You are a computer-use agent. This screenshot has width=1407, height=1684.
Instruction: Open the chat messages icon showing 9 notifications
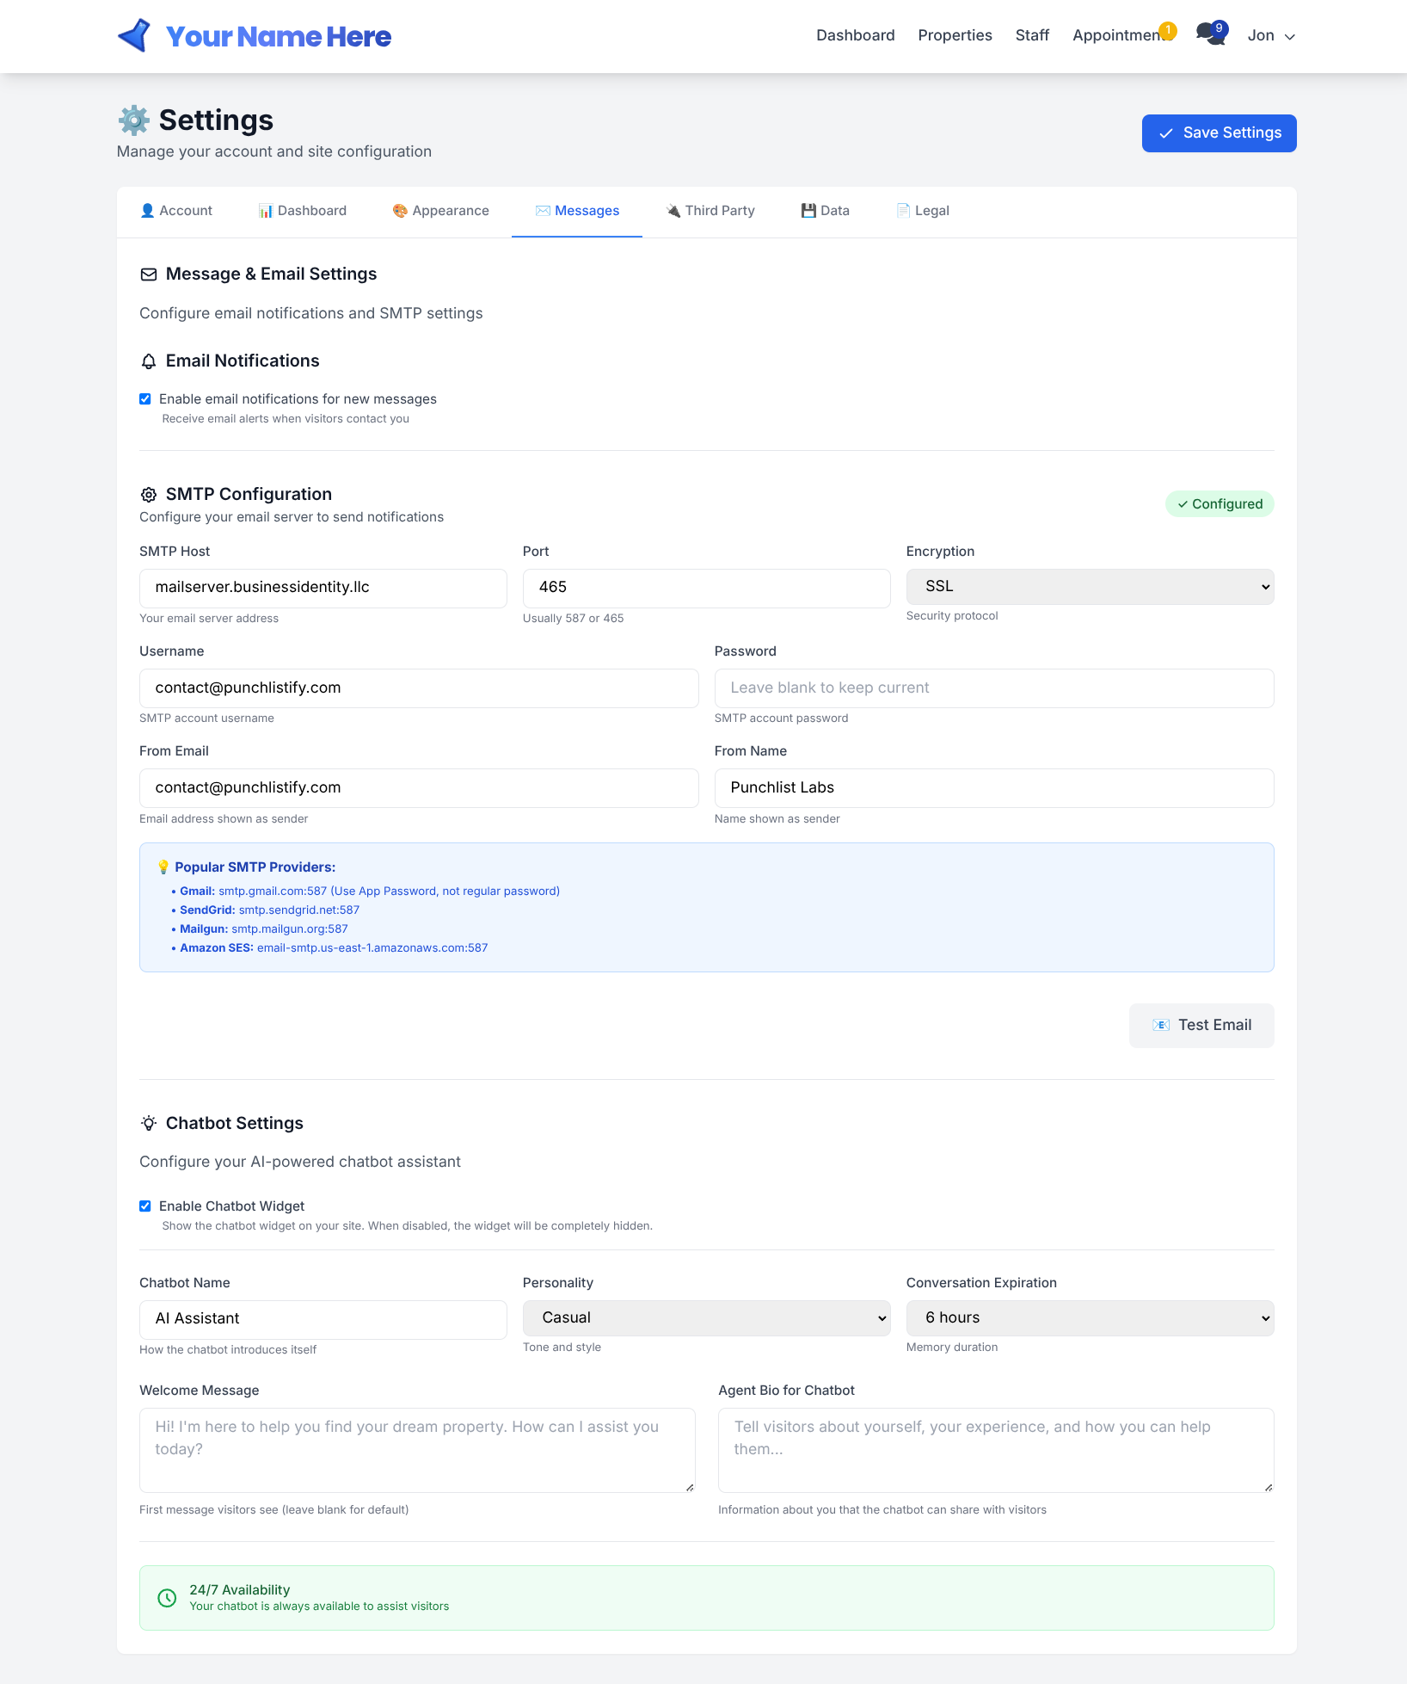pyautogui.click(x=1208, y=34)
